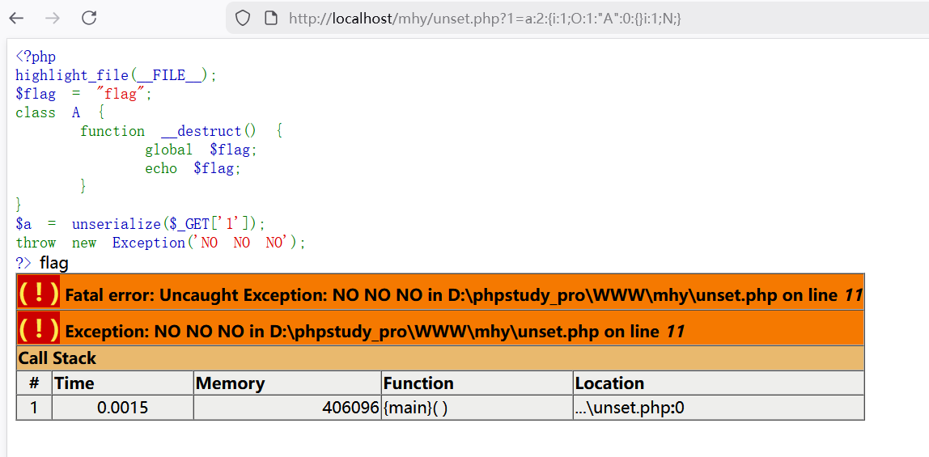This screenshot has height=457, width=929.
Task: Select the Location column header
Action: click(718, 383)
